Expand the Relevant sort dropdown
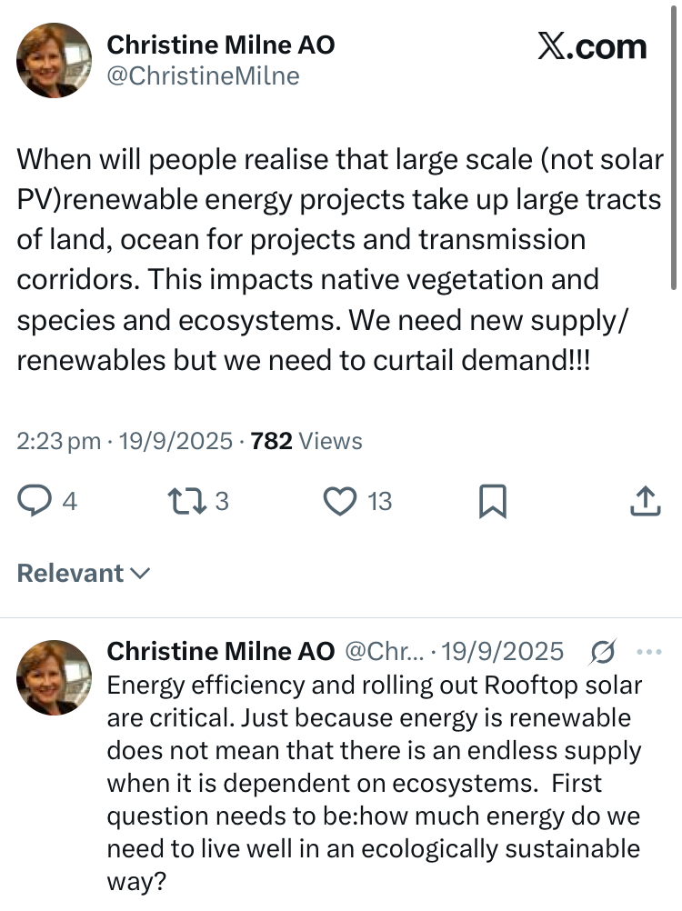 [x=84, y=574]
